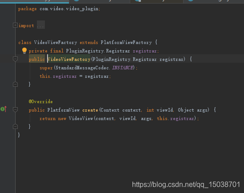This screenshot has height=193, width=244.
Task: Click the PlatformView return type
Action: point(64,110)
